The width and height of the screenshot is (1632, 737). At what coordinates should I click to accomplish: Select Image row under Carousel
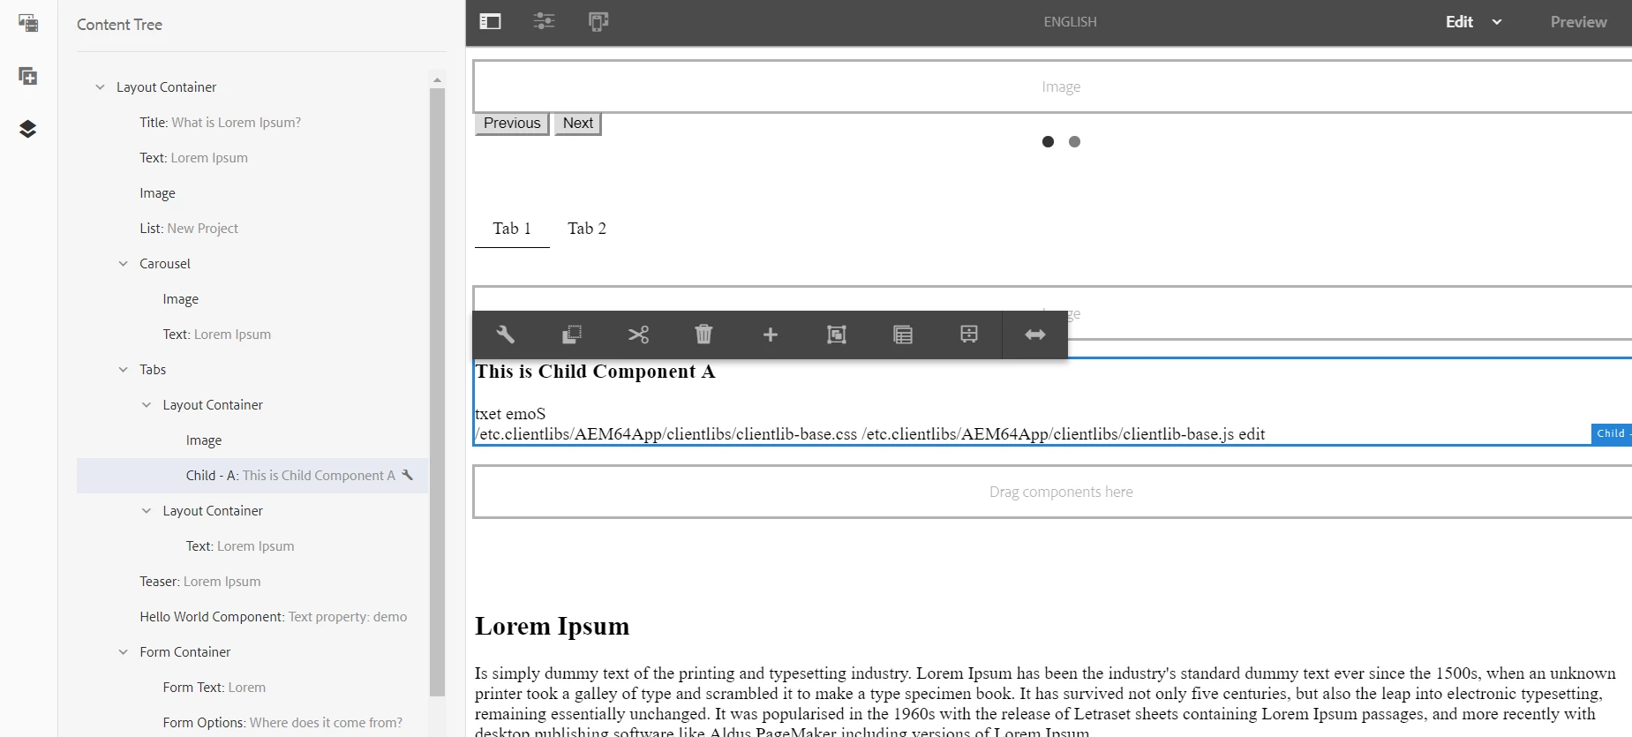coord(252,299)
